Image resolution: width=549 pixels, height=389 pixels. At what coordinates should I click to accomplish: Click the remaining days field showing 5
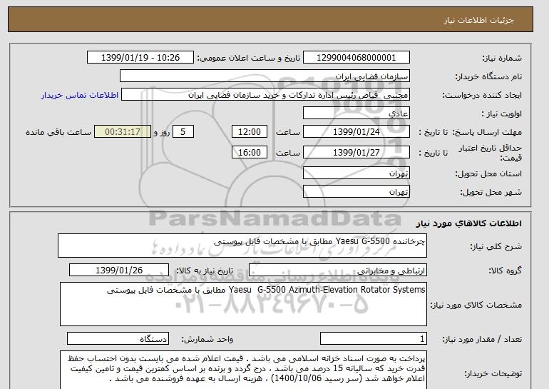tap(183, 132)
